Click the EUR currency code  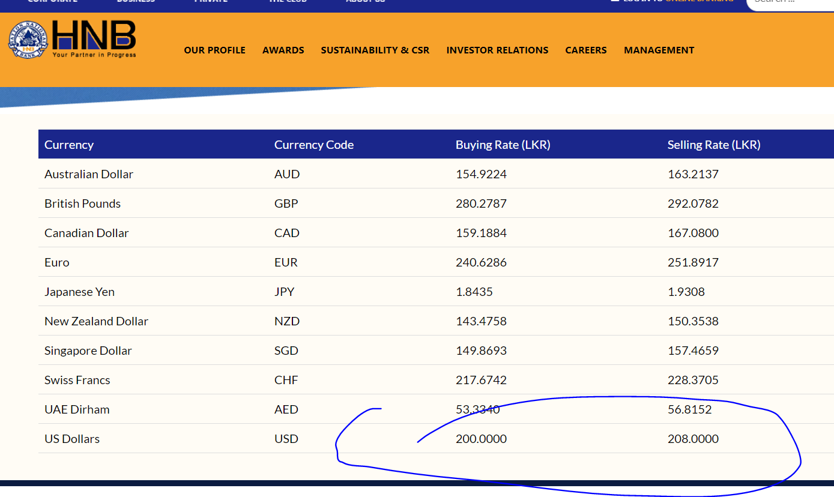point(286,262)
